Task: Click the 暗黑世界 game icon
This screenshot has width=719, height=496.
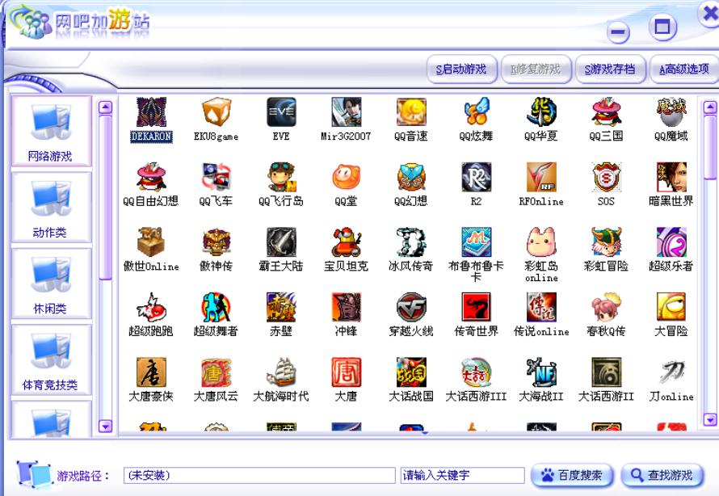Action: (671, 177)
